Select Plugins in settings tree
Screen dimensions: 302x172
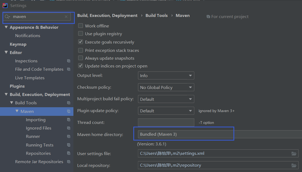point(17,86)
